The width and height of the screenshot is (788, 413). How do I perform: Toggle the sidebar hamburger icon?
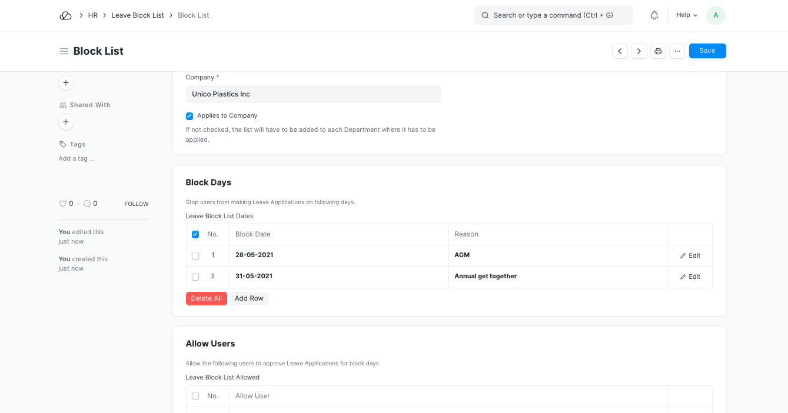(x=64, y=51)
